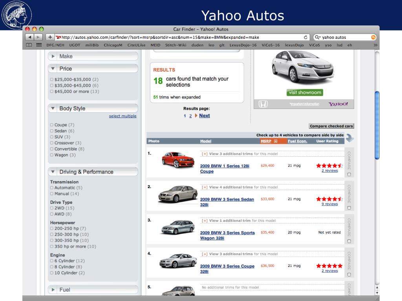Image resolution: width=402 pixels, height=301 pixels.
Task: Sort by the Model column header
Action: (x=206, y=141)
